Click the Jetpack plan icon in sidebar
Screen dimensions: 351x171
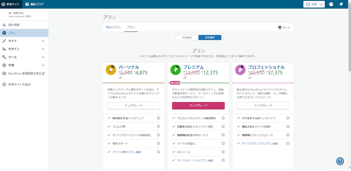(4, 33)
